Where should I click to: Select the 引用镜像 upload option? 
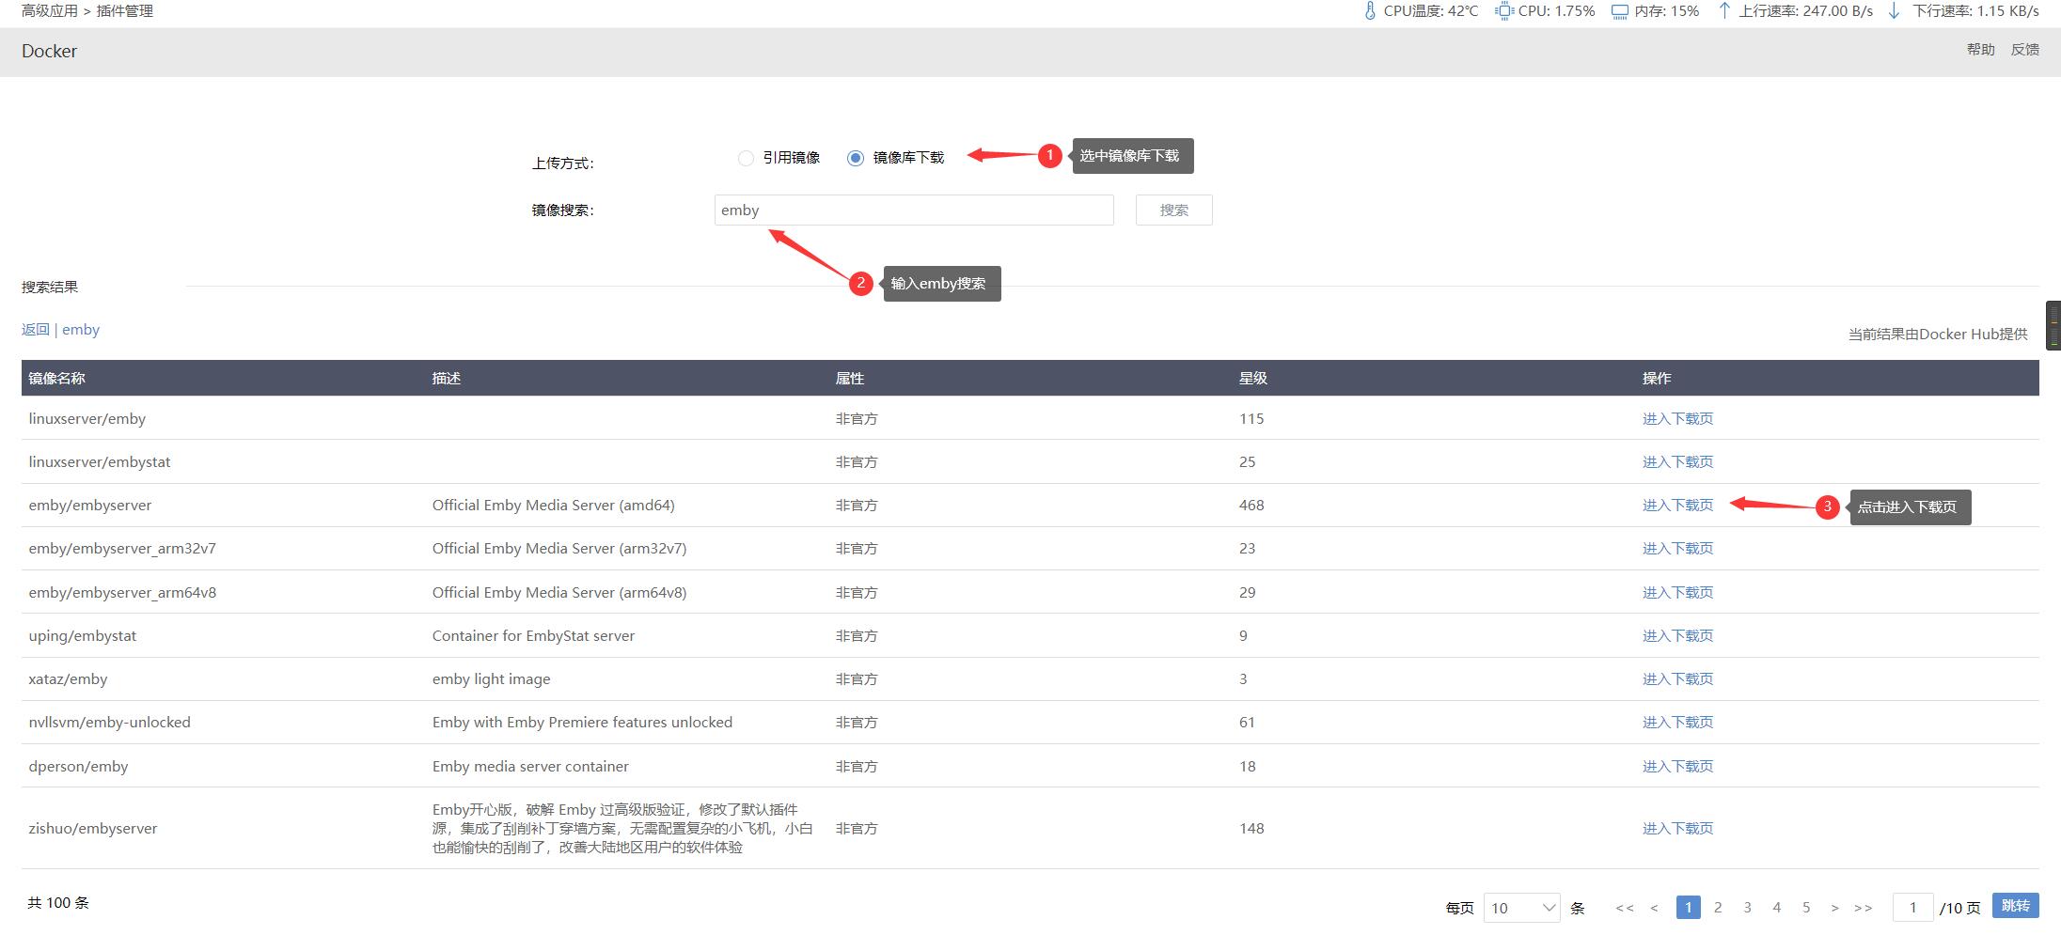click(x=746, y=158)
